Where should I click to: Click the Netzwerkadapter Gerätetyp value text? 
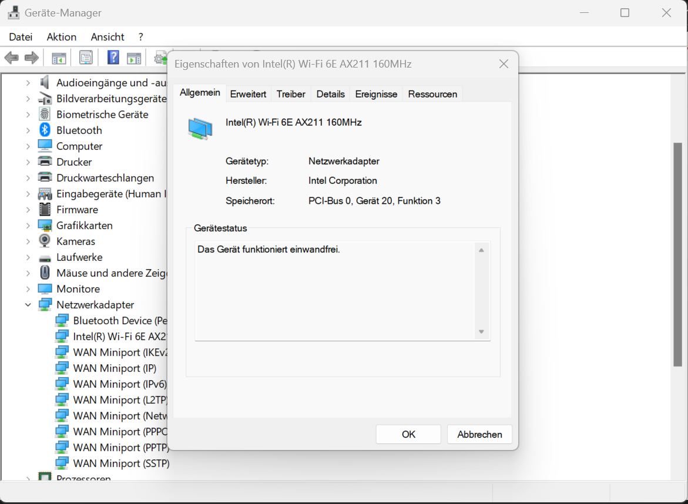(344, 161)
